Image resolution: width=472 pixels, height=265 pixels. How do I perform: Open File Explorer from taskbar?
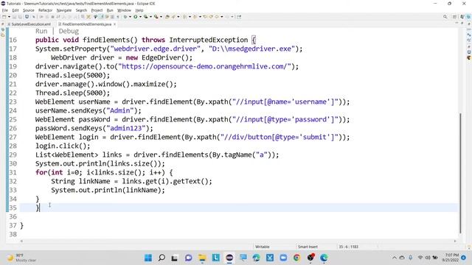tap(202, 258)
